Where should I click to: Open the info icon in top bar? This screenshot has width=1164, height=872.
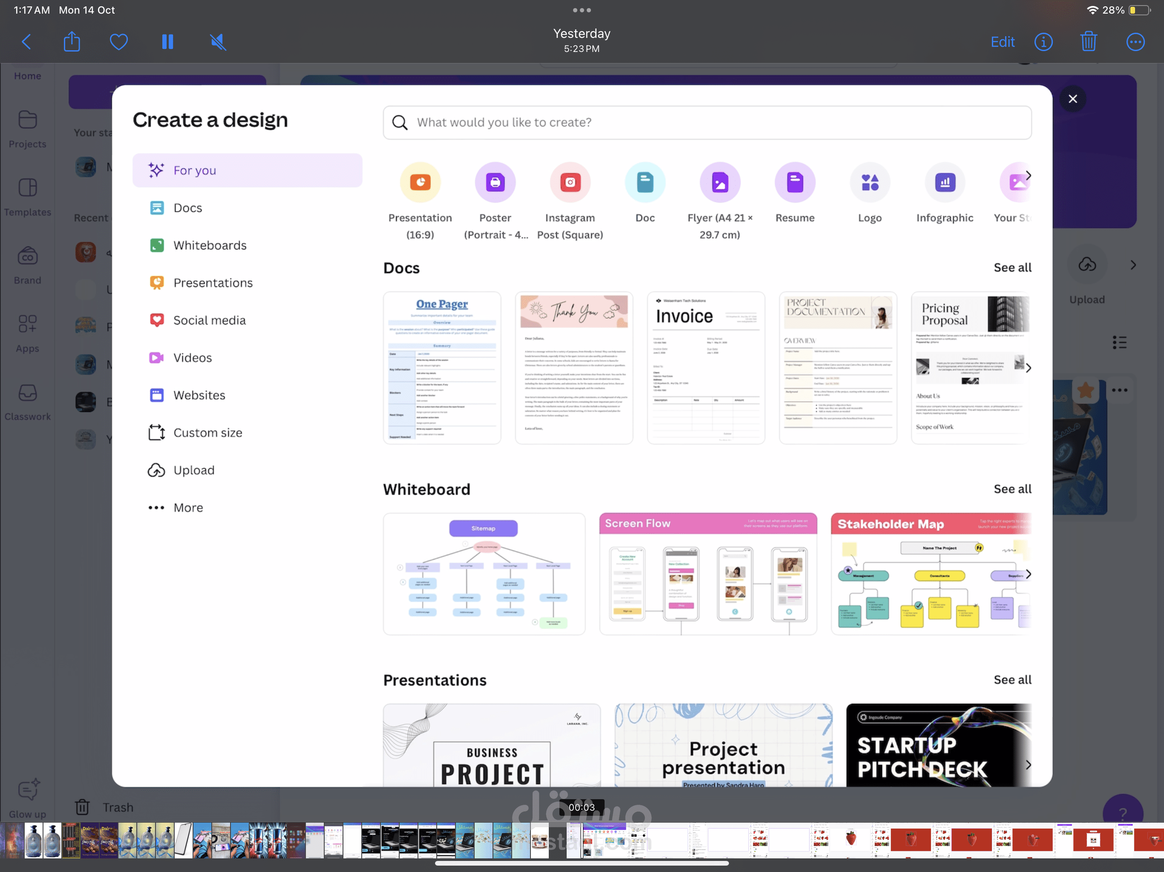click(x=1043, y=42)
